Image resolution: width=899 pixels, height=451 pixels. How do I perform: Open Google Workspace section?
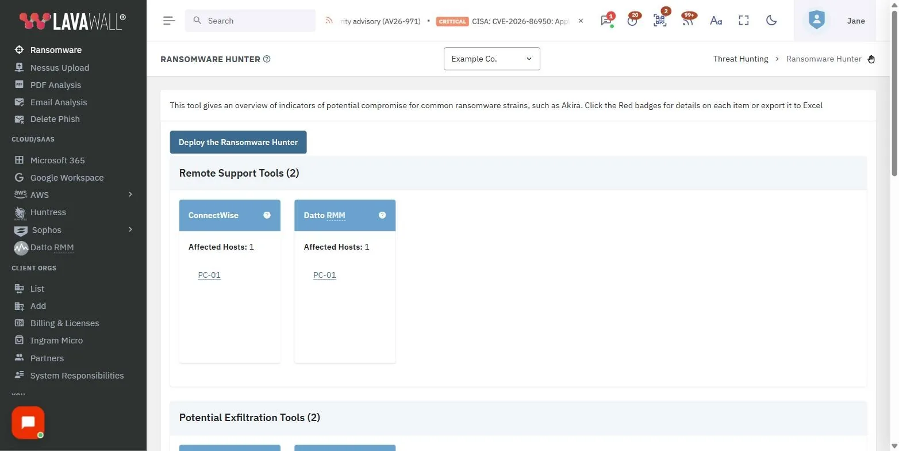pos(67,178)
